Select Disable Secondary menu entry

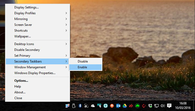point(37,50)
